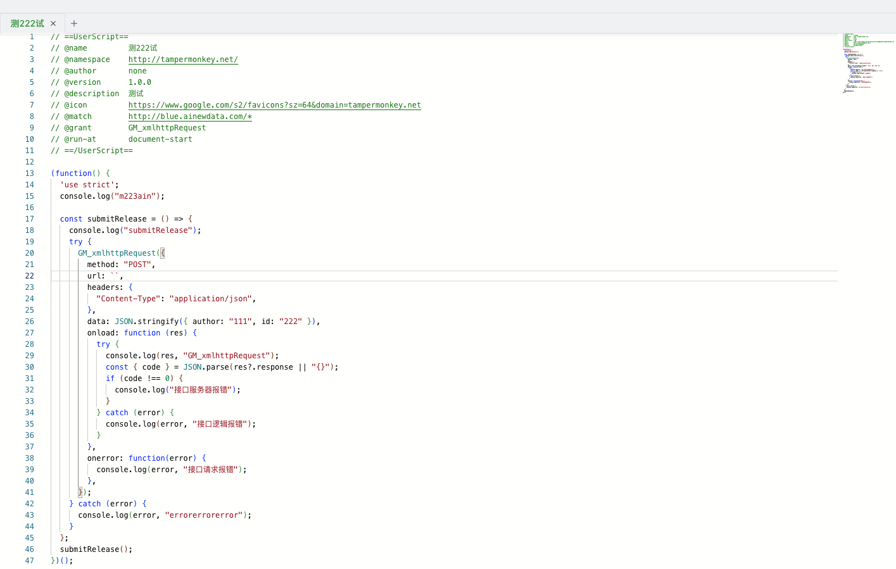
Task: Open the tampermonkey.net namespace link
Action: 183,59
